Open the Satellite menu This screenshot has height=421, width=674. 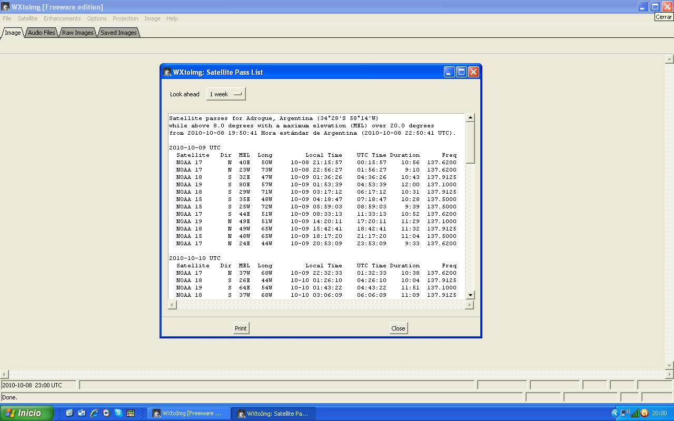27,18
